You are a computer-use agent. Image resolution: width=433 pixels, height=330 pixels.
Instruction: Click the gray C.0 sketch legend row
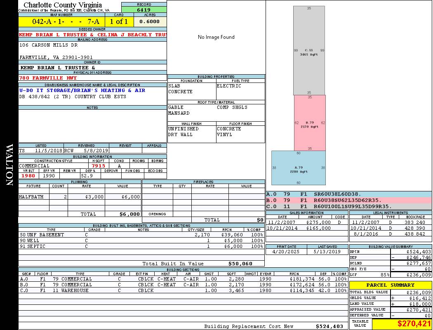[348, 206]
